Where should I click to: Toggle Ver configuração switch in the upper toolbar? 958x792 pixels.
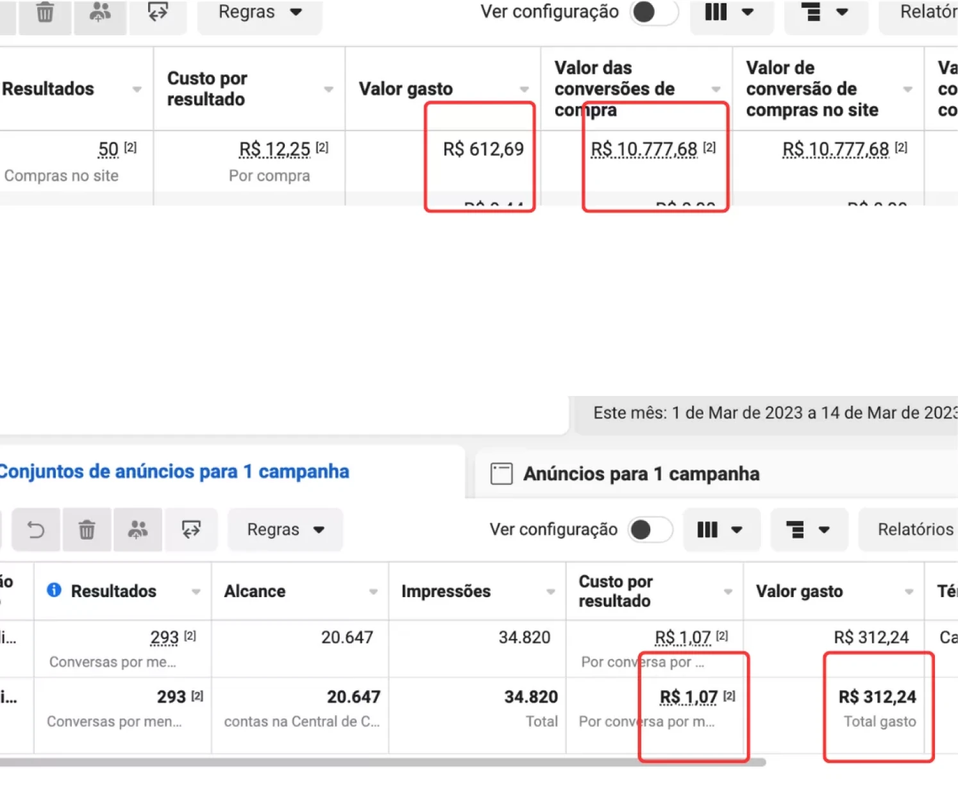pyautogui.click(x=653, y=12)
